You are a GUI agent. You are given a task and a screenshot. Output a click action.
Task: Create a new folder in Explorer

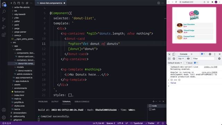click(19, 3)
